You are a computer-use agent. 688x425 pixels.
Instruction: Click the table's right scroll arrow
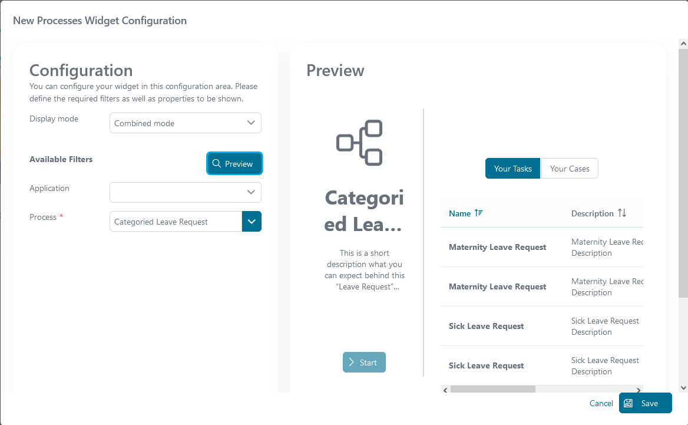tap(639, 390)
